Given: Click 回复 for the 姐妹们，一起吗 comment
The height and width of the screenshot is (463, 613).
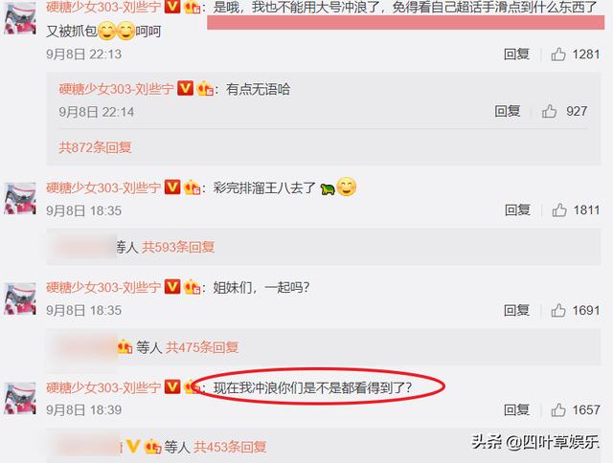Looking at the screenshot, I should pos(516,311).
